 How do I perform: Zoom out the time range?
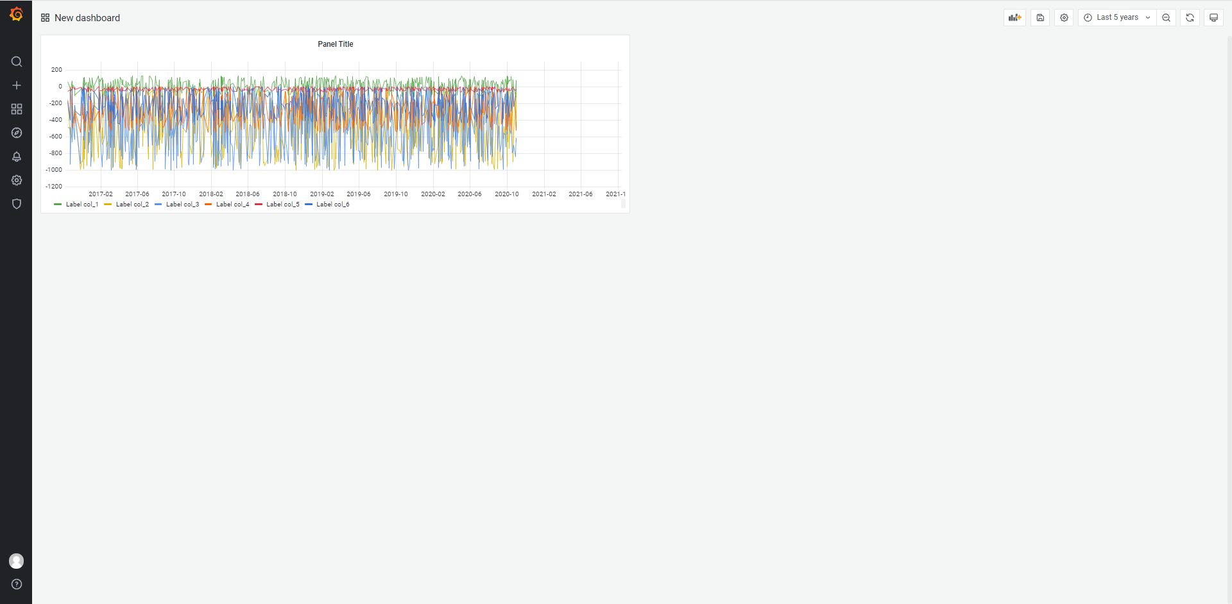(1166, 18)
